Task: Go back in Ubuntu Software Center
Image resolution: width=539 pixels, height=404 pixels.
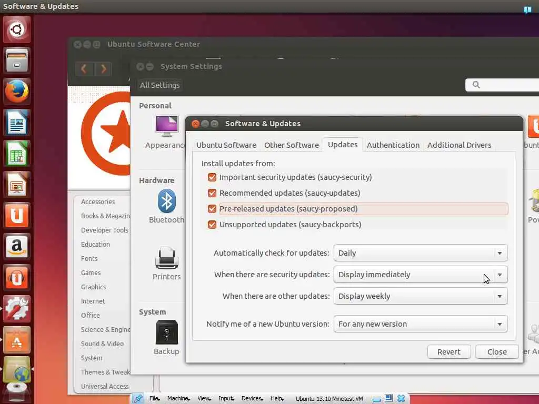Action: [x=84, y=69]
